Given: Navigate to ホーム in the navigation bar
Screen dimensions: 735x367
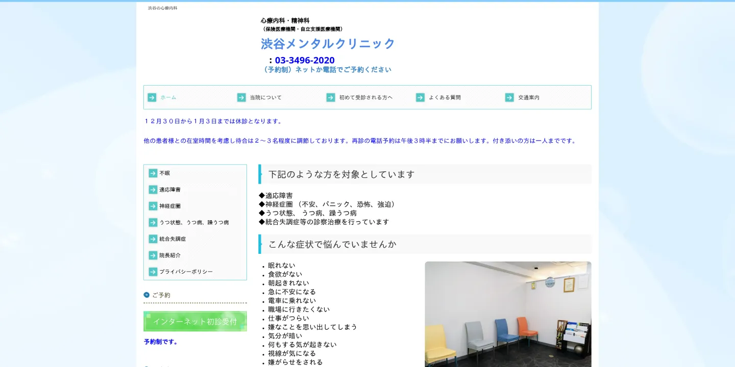Looking at the screenshot, I should click(168, 97).
